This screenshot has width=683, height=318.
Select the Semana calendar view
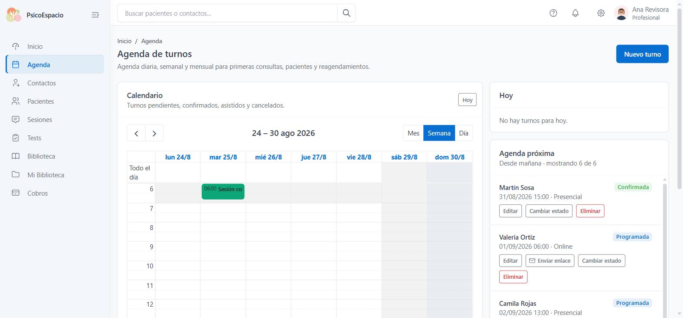pos(439,133)
